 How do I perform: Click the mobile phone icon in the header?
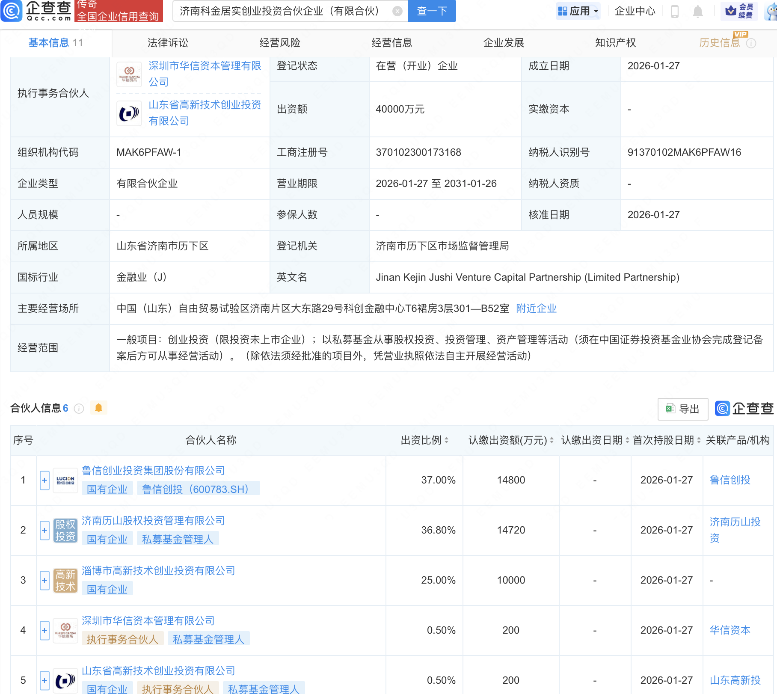pyautogui.click(x=674, y=12)
